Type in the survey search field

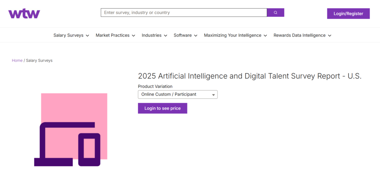point(184,13)
